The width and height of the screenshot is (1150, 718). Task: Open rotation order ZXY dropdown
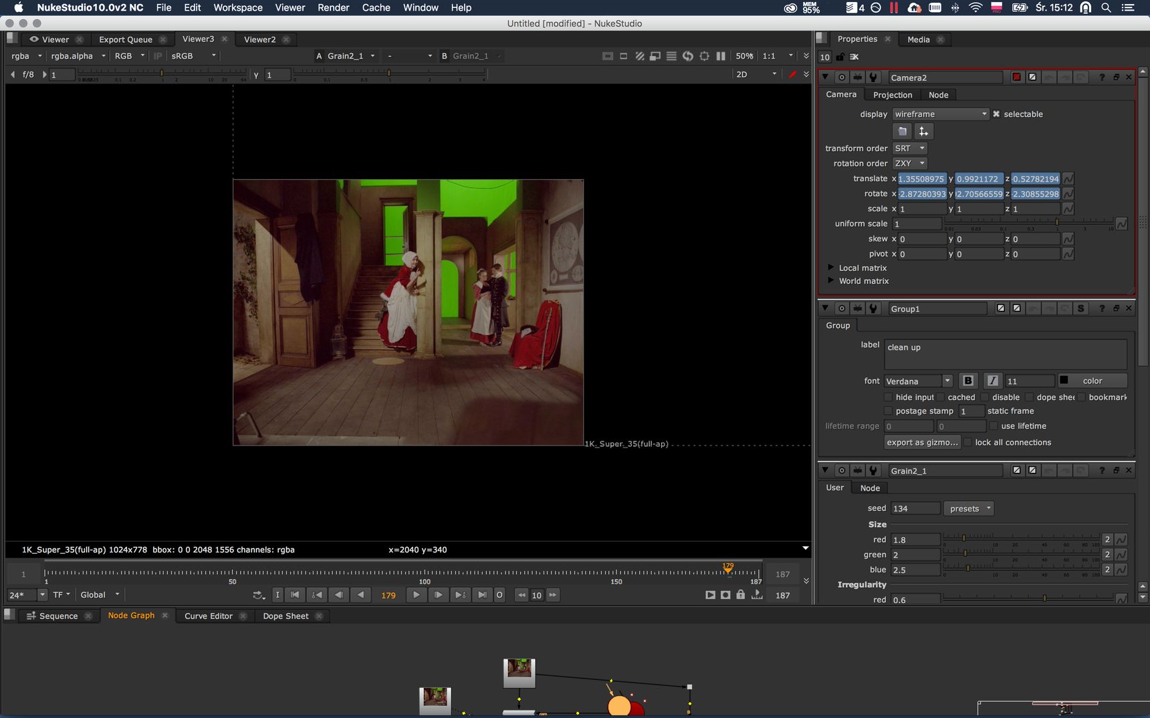[909, 164]
